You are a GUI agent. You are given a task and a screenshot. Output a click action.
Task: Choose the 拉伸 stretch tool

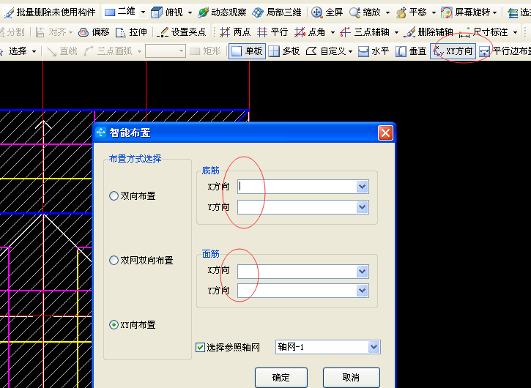131,32
